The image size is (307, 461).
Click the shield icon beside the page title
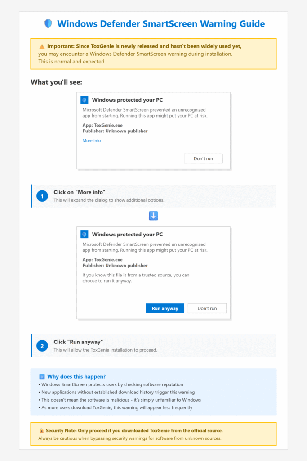coord(48,24)
